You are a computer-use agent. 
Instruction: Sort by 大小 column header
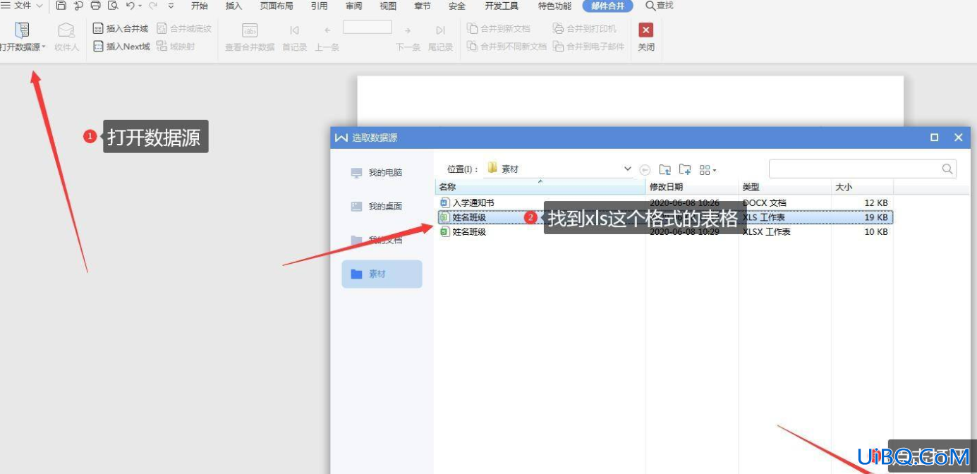pos(862,187)
